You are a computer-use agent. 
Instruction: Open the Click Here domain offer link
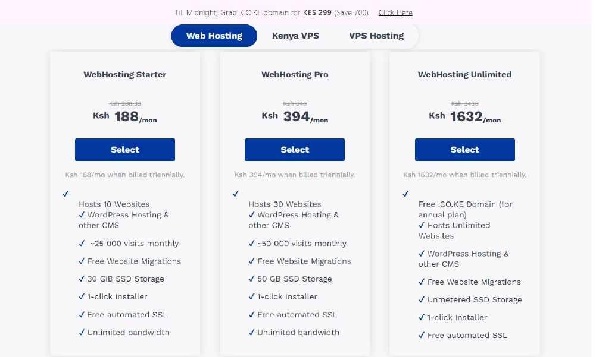(x=395, y=12)
